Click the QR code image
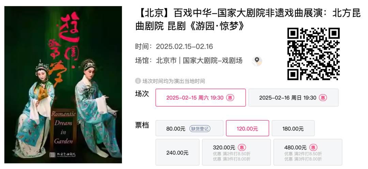368x169 pixels. (x=313, y=54)
